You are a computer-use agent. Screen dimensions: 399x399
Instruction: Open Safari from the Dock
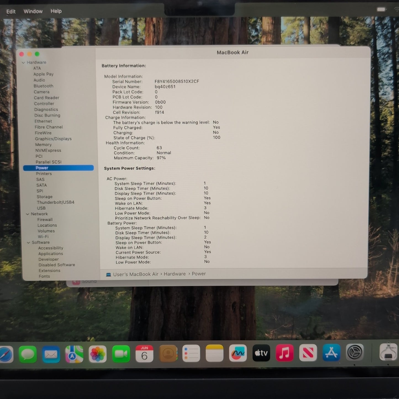point(6,354)
